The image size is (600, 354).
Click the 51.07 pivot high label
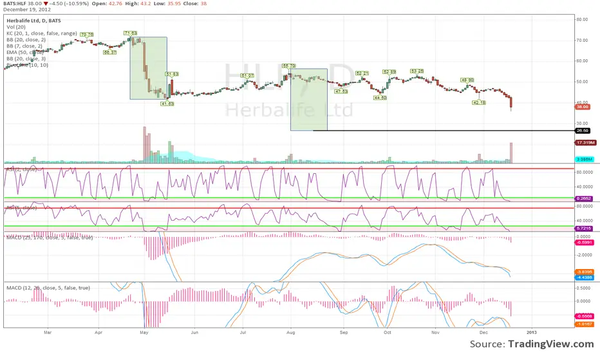[x=247, y=76]
